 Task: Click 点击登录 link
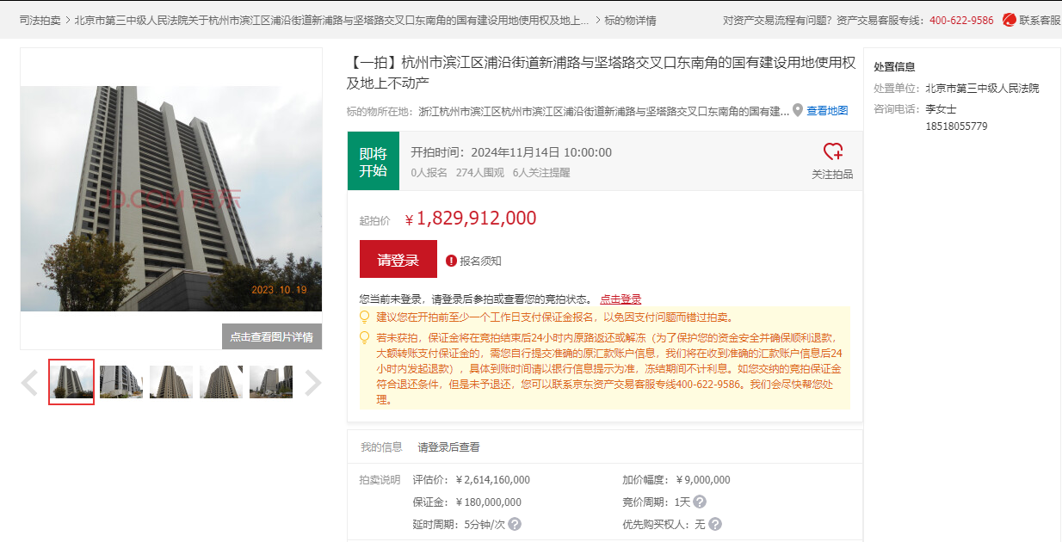pos(621,299)
